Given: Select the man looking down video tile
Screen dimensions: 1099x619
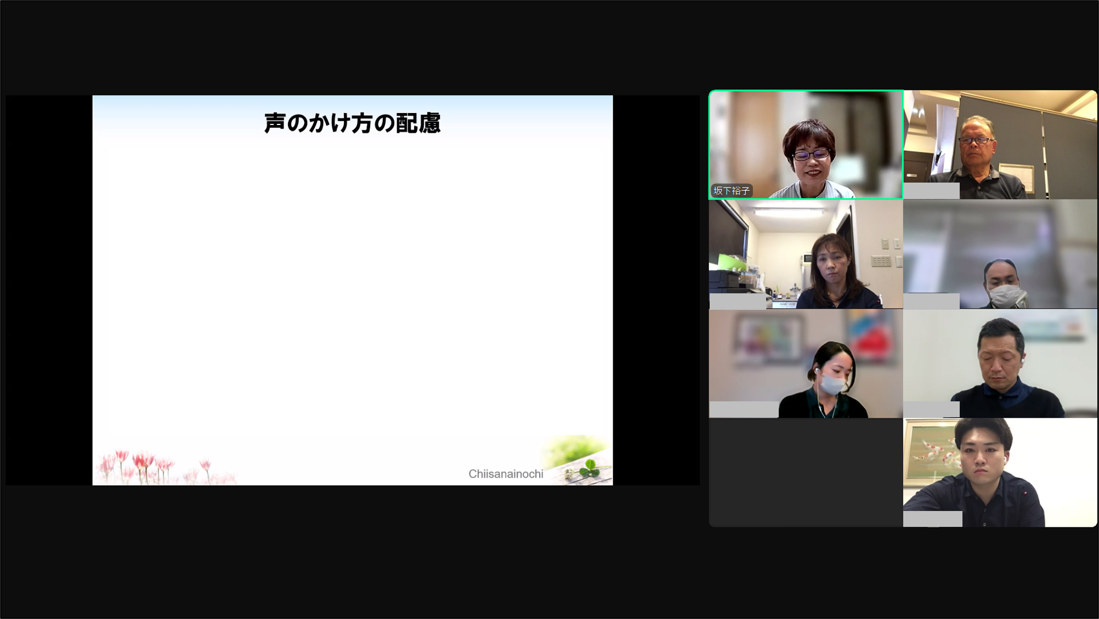Looking at the screenshot, I should pos(1000,364).
